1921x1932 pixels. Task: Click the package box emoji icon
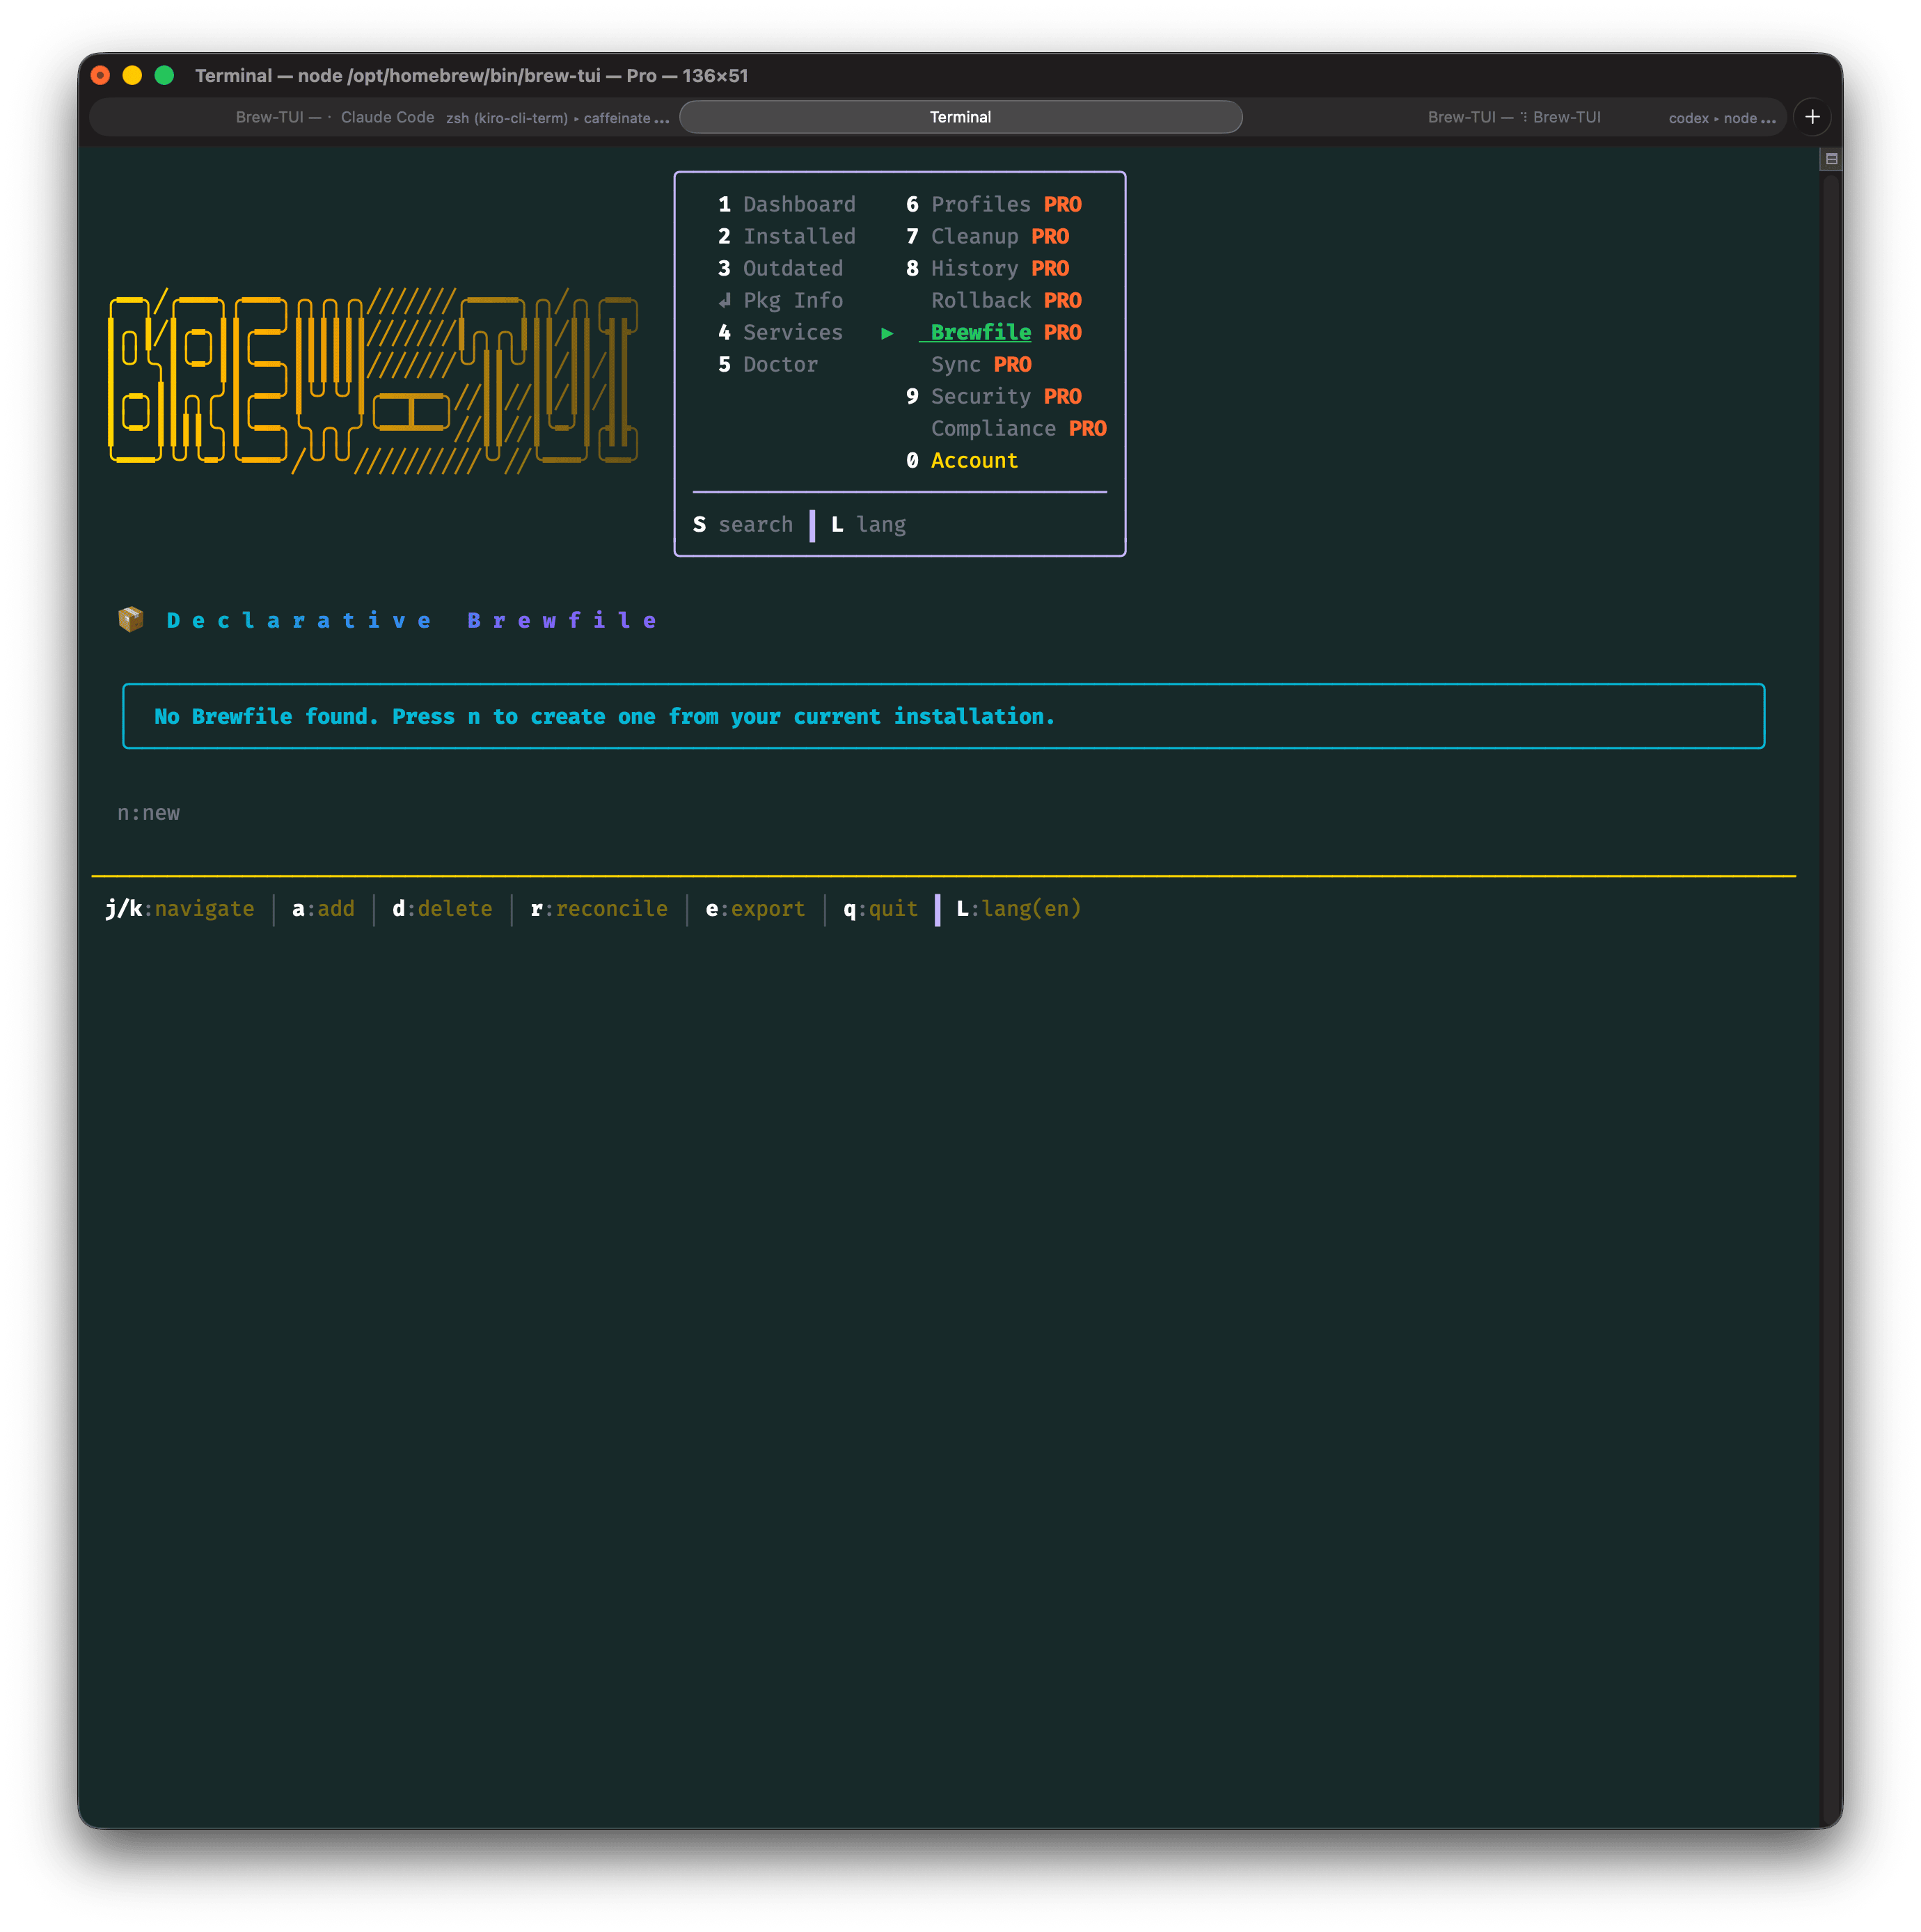point(131,620)
